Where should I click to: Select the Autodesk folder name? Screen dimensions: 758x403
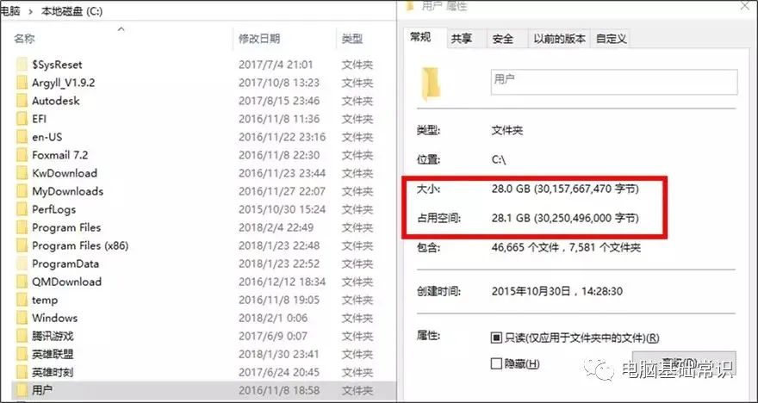point(56,101)
